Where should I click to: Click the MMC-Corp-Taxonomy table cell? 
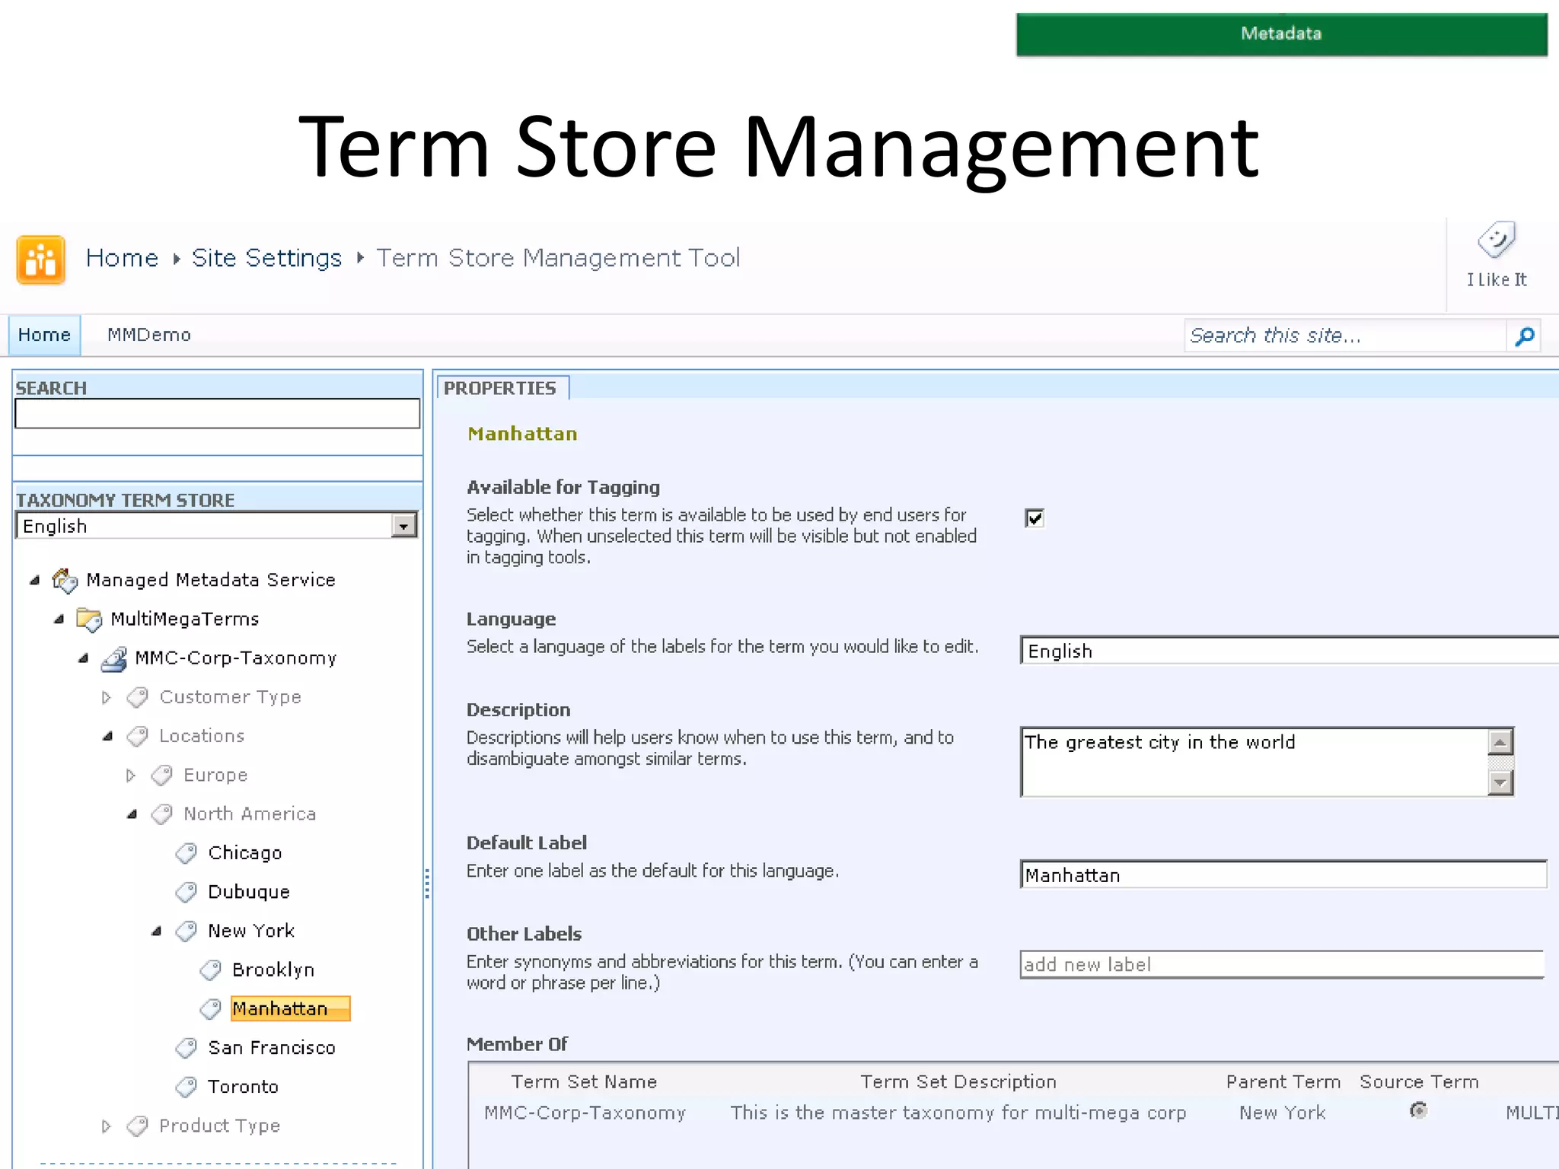coord(585,1113)
